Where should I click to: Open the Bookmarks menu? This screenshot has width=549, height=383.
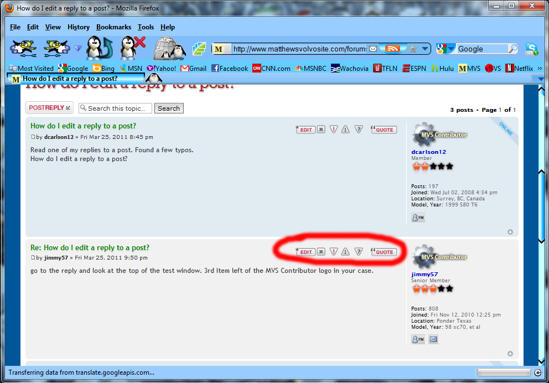[x=113, y=27]
